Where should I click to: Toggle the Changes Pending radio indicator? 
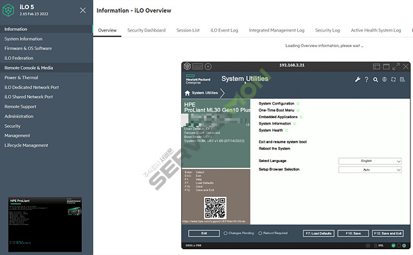tap(225, 233)
